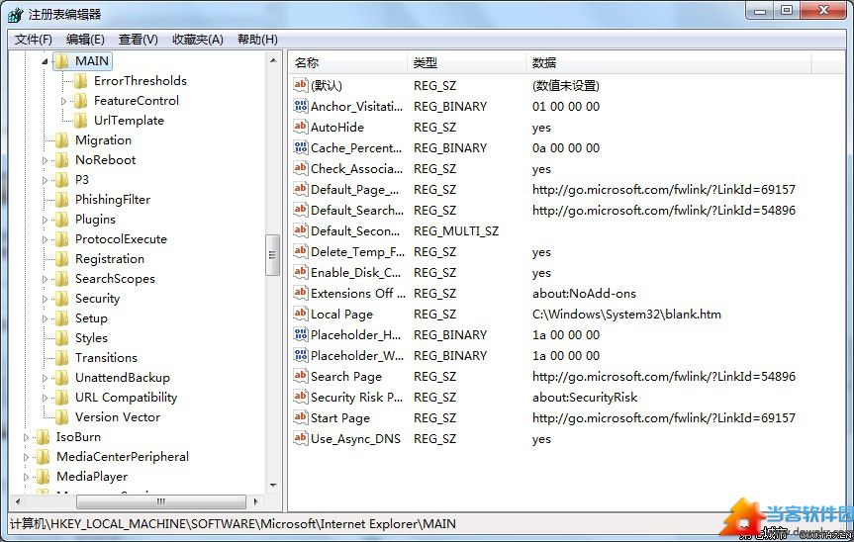This screenshot has width=854, height=542.
Task: Click the tree pane vertical scrollbar thumb
Action: point(273,255)
